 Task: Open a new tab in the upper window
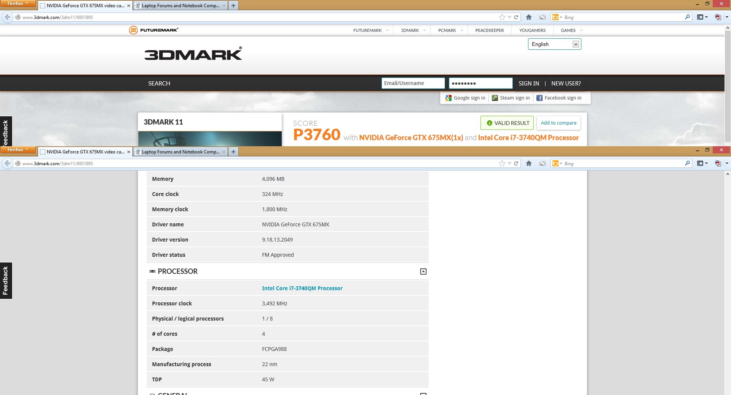tap(233, 6)
